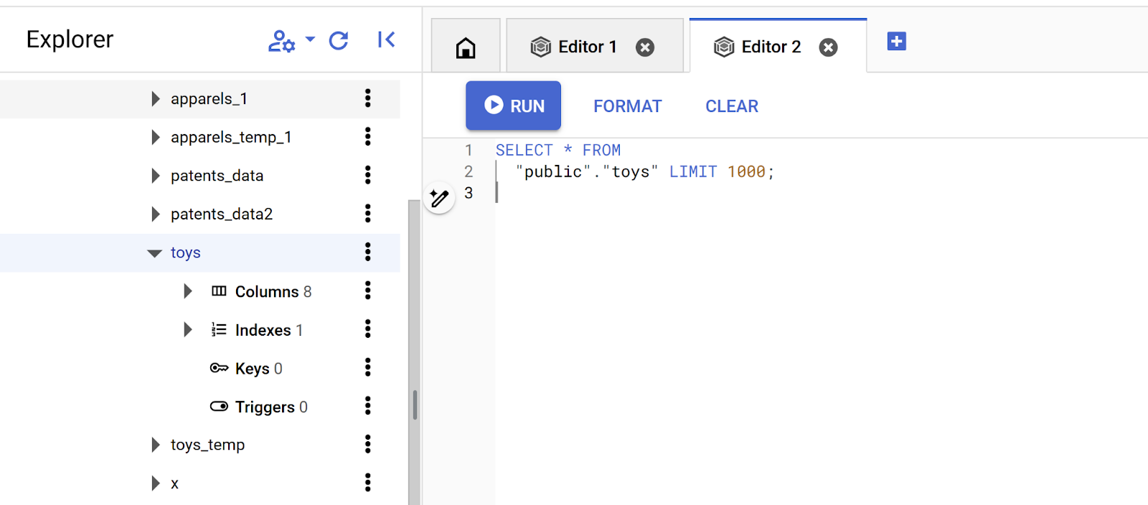
Task: Click CLEAR to empty the editor
Action: (x=731, y=106)
